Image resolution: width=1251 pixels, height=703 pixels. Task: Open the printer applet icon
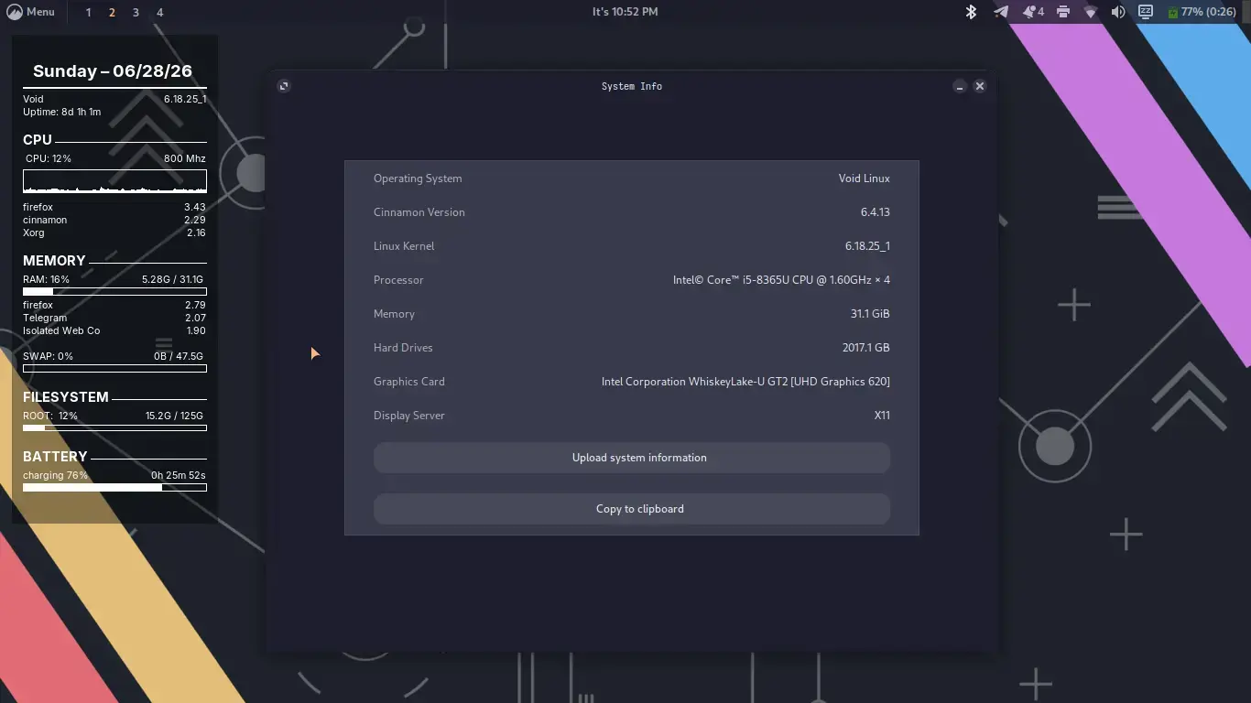click(x=1062, y=12)
